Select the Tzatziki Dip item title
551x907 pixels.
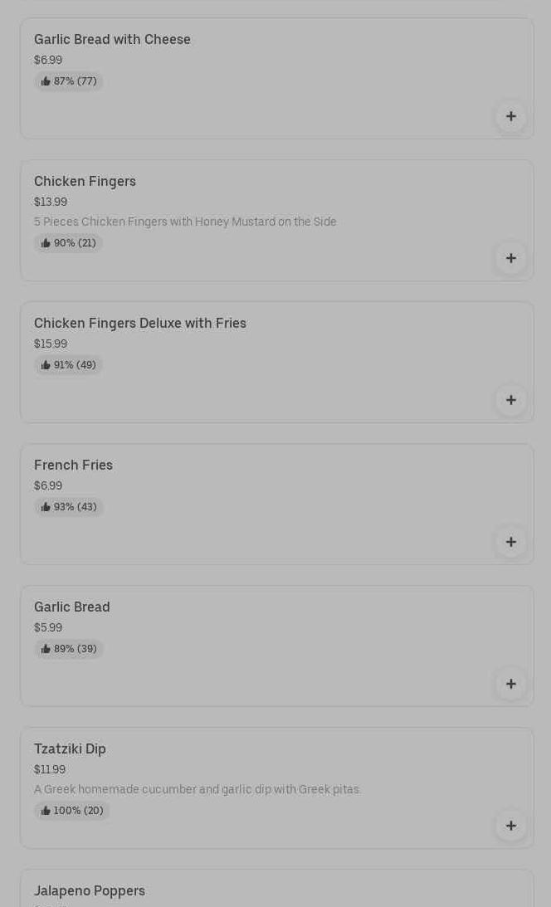[70, 749]
